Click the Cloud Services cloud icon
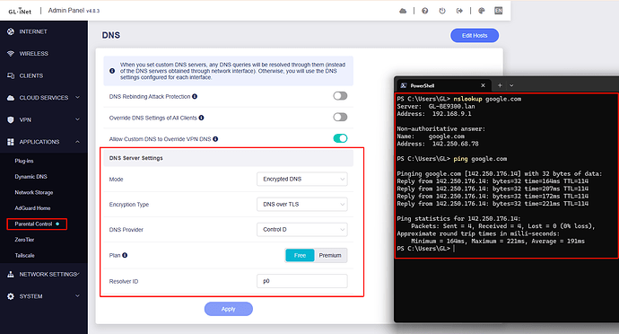The height and width of the screenshot is (334, 619). pos(11,98)
